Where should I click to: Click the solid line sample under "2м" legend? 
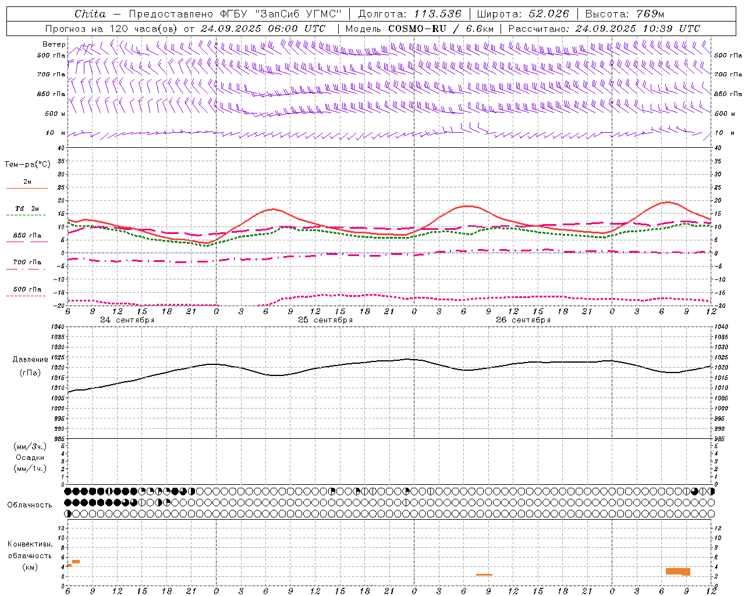(x=27, y=189)
